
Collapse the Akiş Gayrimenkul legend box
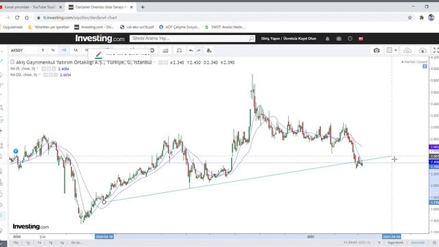(x=12, y=62)
